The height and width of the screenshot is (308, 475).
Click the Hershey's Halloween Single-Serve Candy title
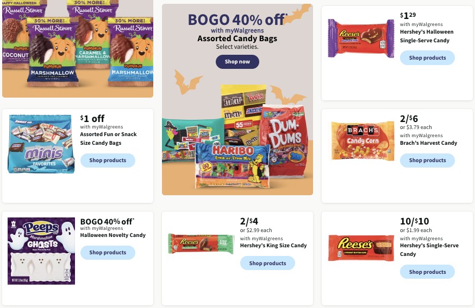427,36
